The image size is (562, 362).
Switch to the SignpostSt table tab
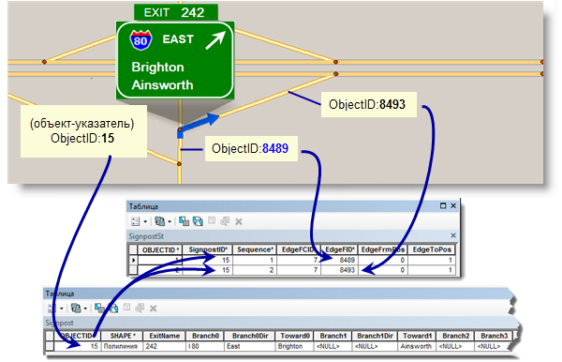click(146, 236)
